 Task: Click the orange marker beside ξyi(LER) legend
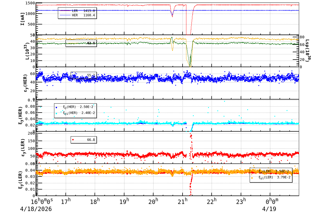click(x=252, y=178)
